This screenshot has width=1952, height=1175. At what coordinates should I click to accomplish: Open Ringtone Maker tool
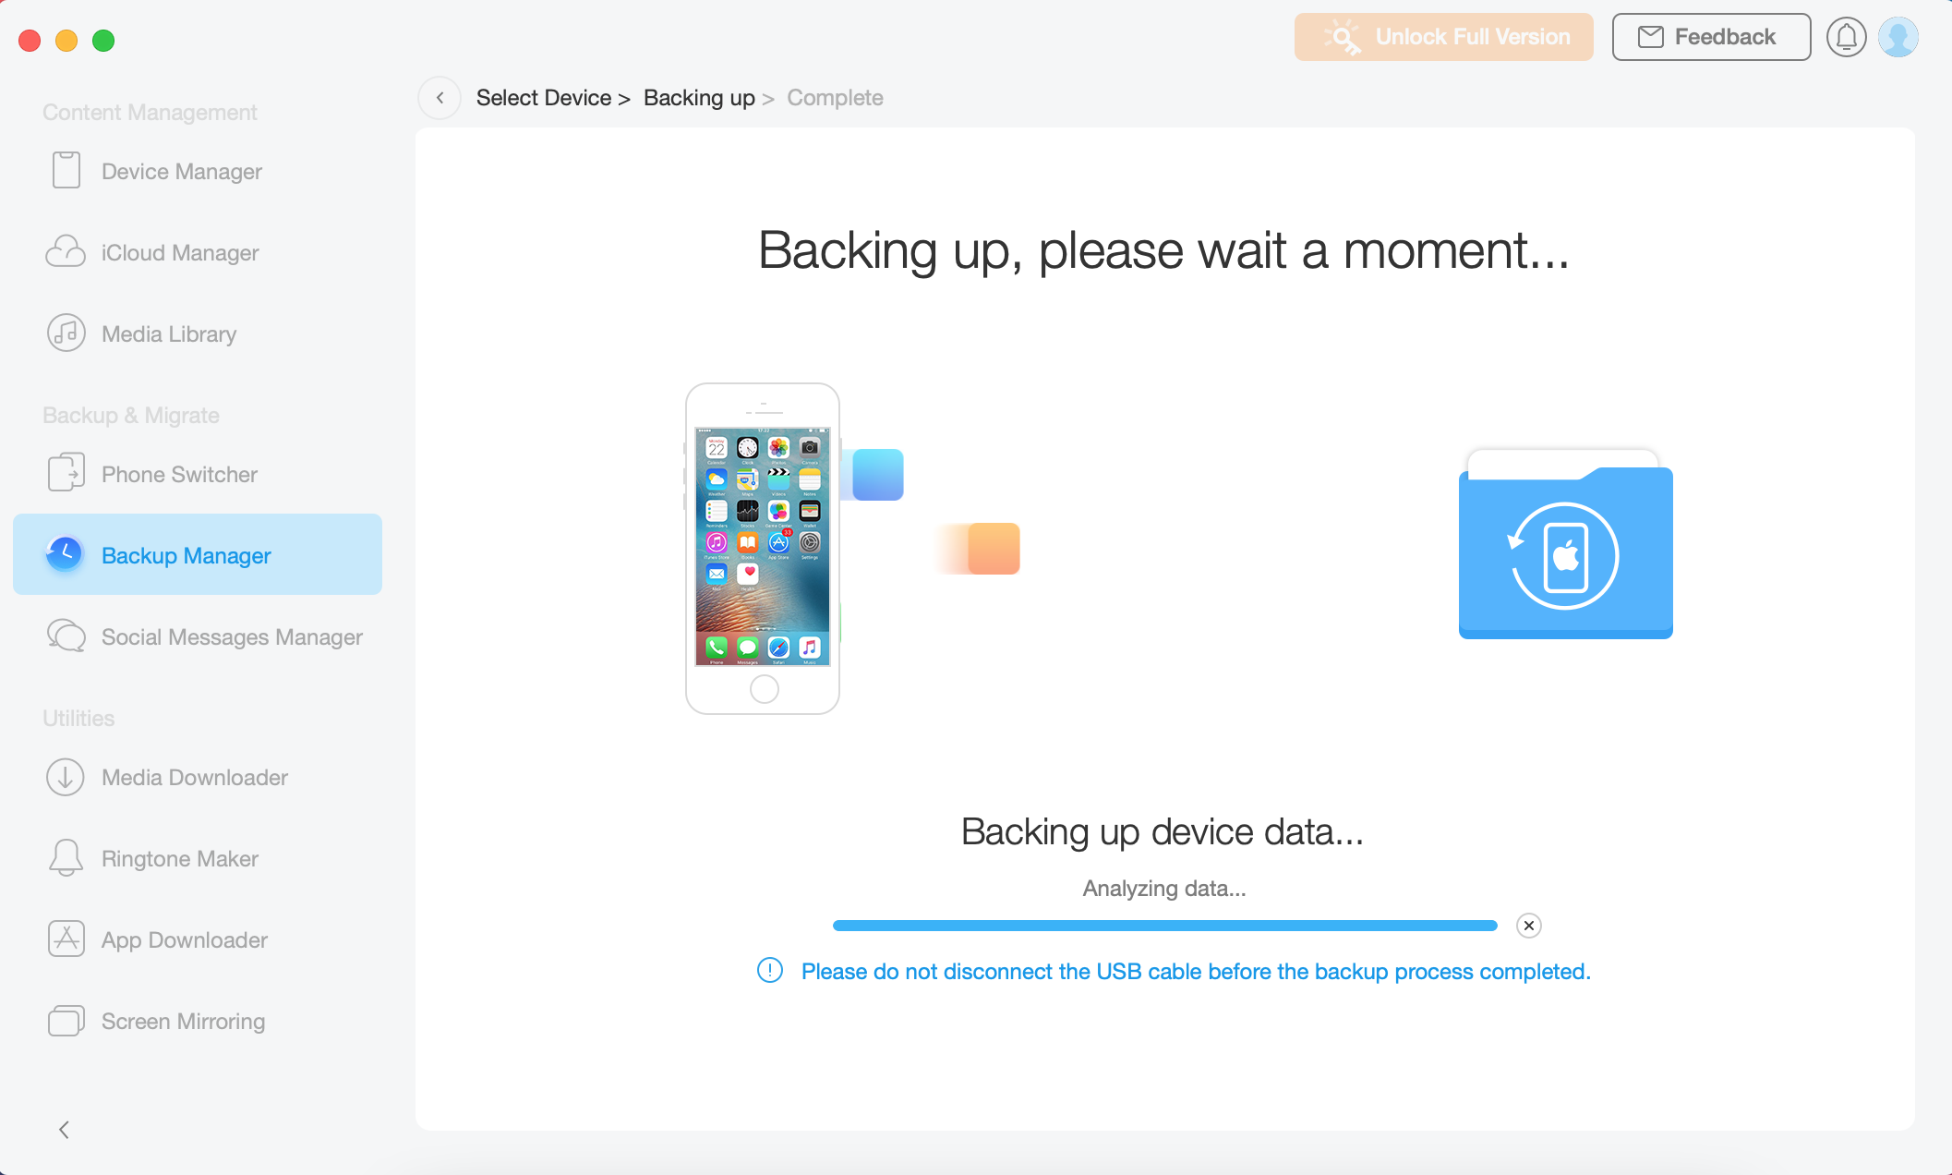178,858
